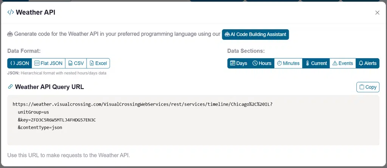Select the JSON data format option
The height and width of the screenshot is (168, 387).
(x=20, y=63)
